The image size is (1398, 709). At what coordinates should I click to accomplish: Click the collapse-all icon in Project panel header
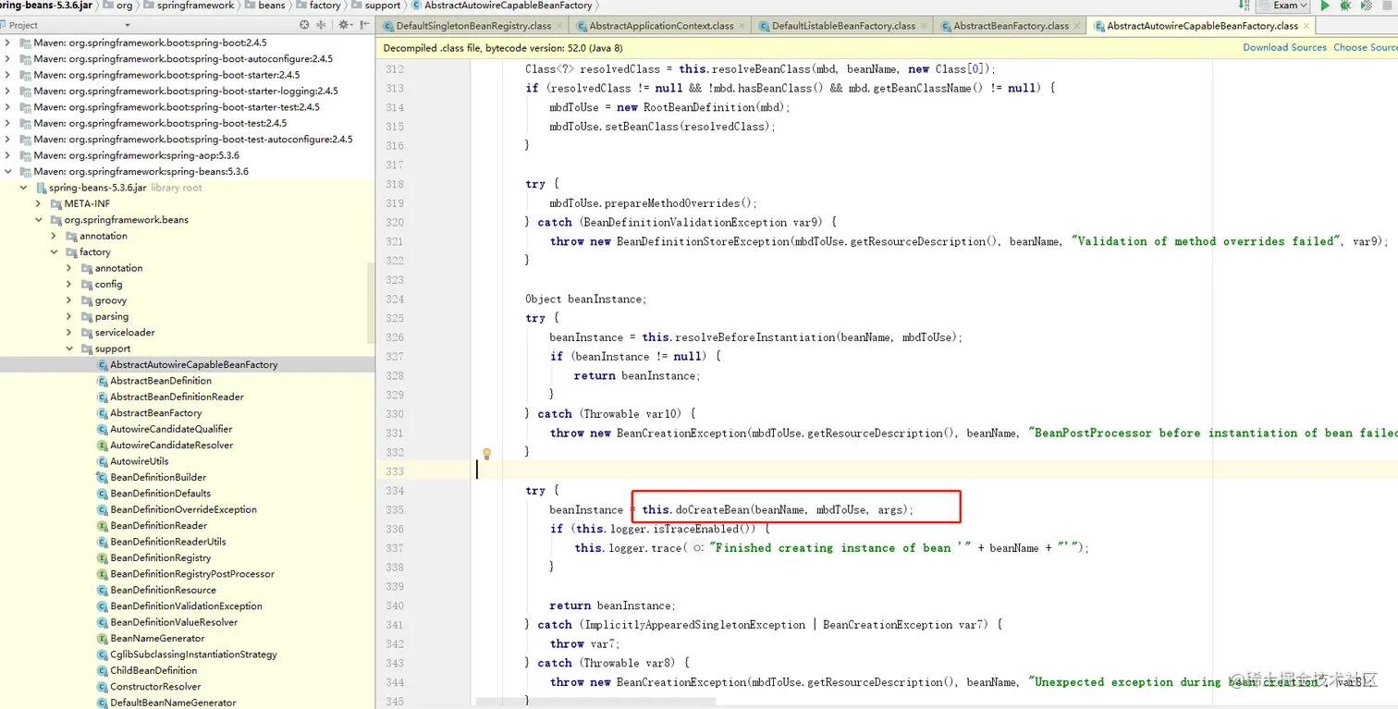pos(323,25)
